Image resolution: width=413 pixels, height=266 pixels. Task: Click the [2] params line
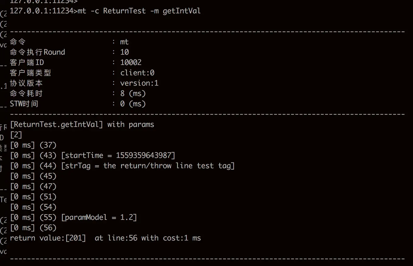point(16,135)
